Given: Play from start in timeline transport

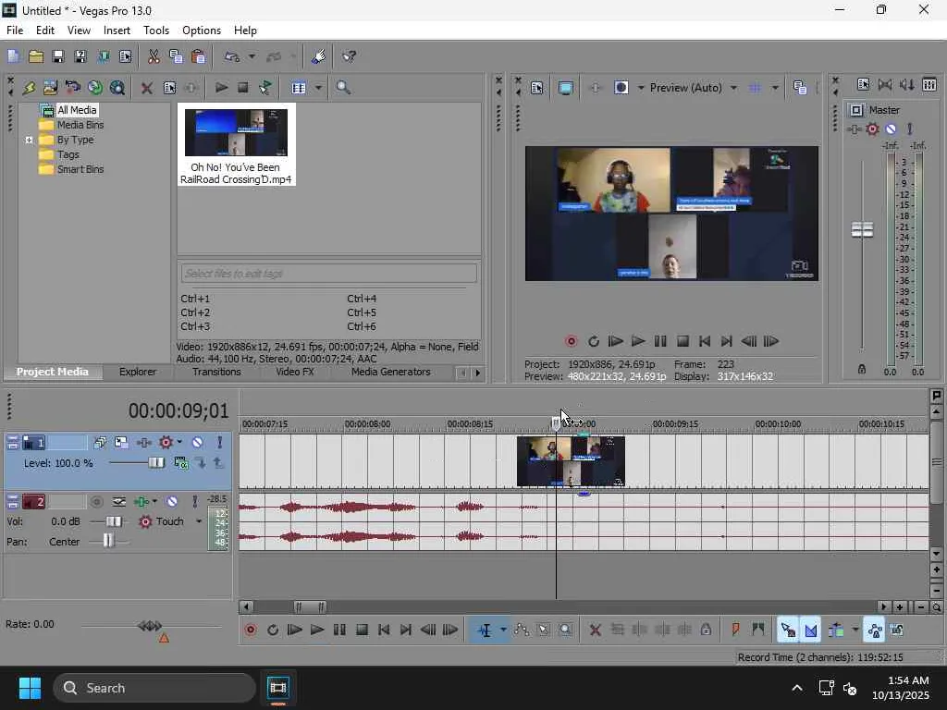Looking at the screenshot, I should [295, 630].
